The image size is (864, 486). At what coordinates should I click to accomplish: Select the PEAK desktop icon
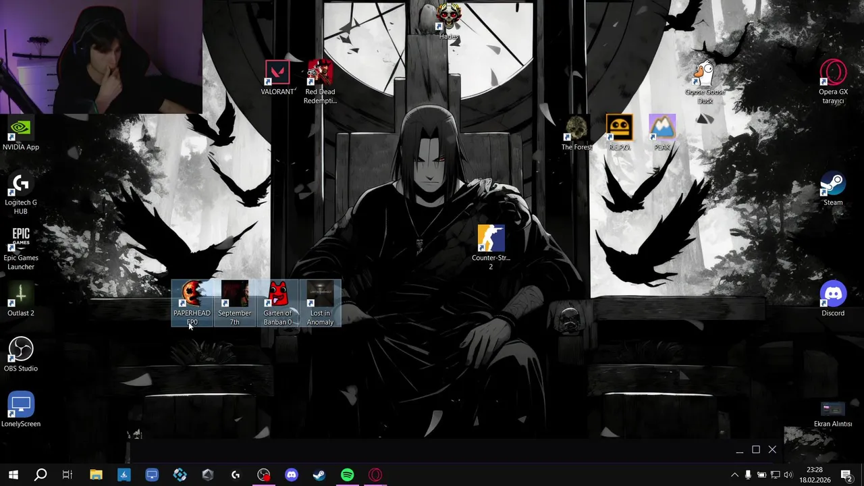pos(662,134)
